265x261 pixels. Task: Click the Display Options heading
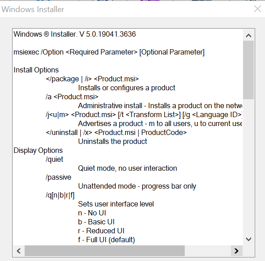38,150
